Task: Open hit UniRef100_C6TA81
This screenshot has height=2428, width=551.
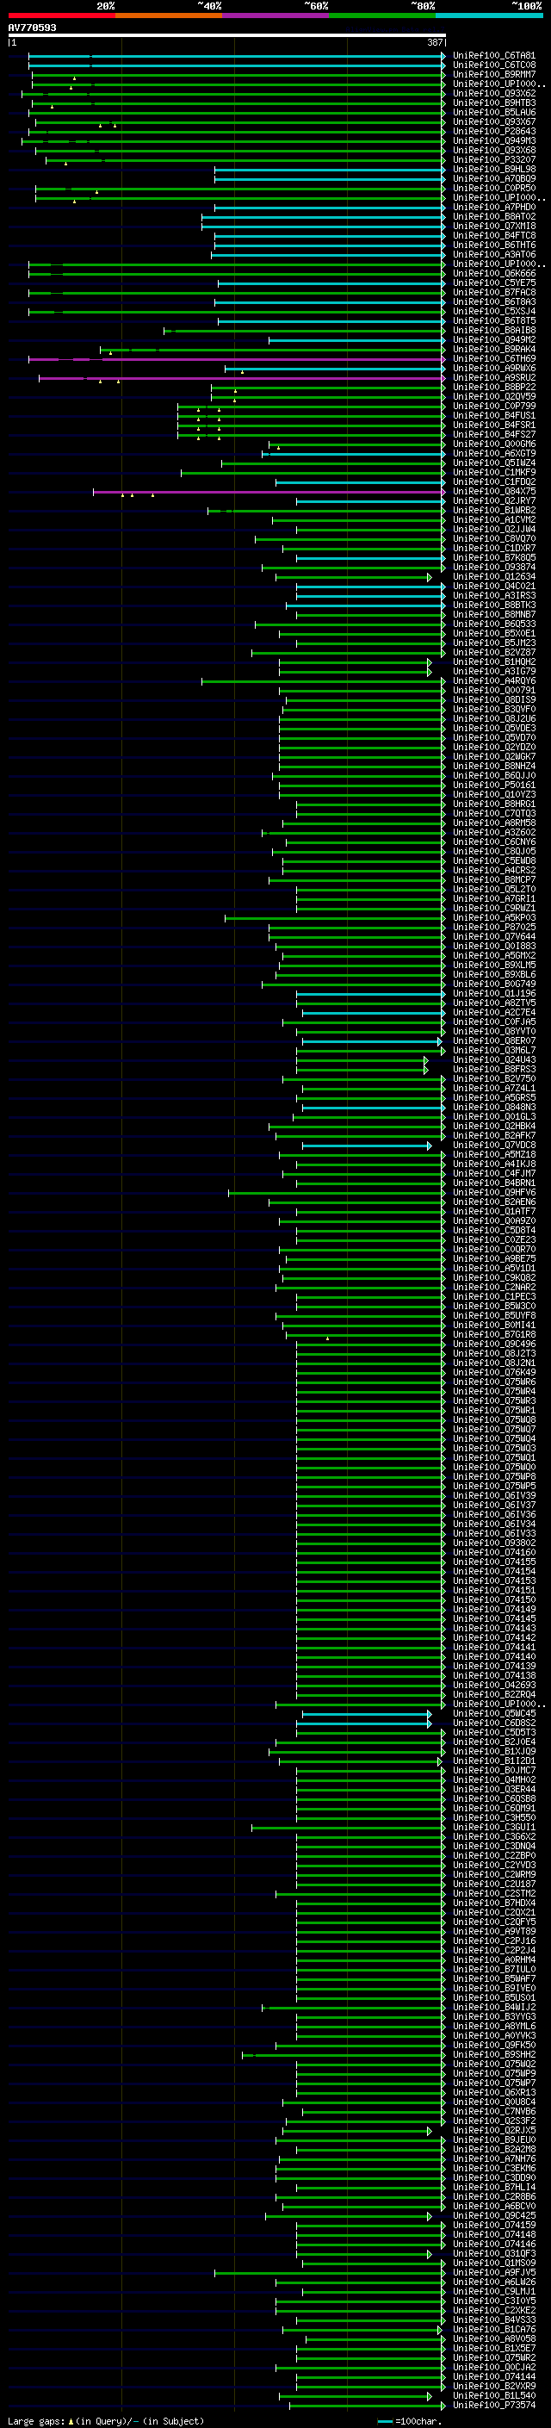Action: coord(494,56)
